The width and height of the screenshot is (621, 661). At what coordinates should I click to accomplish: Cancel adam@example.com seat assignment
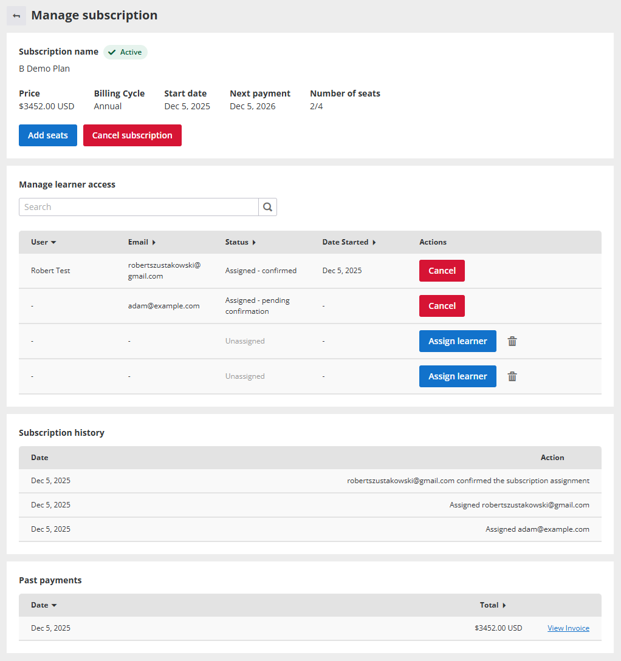click(442, 306)
